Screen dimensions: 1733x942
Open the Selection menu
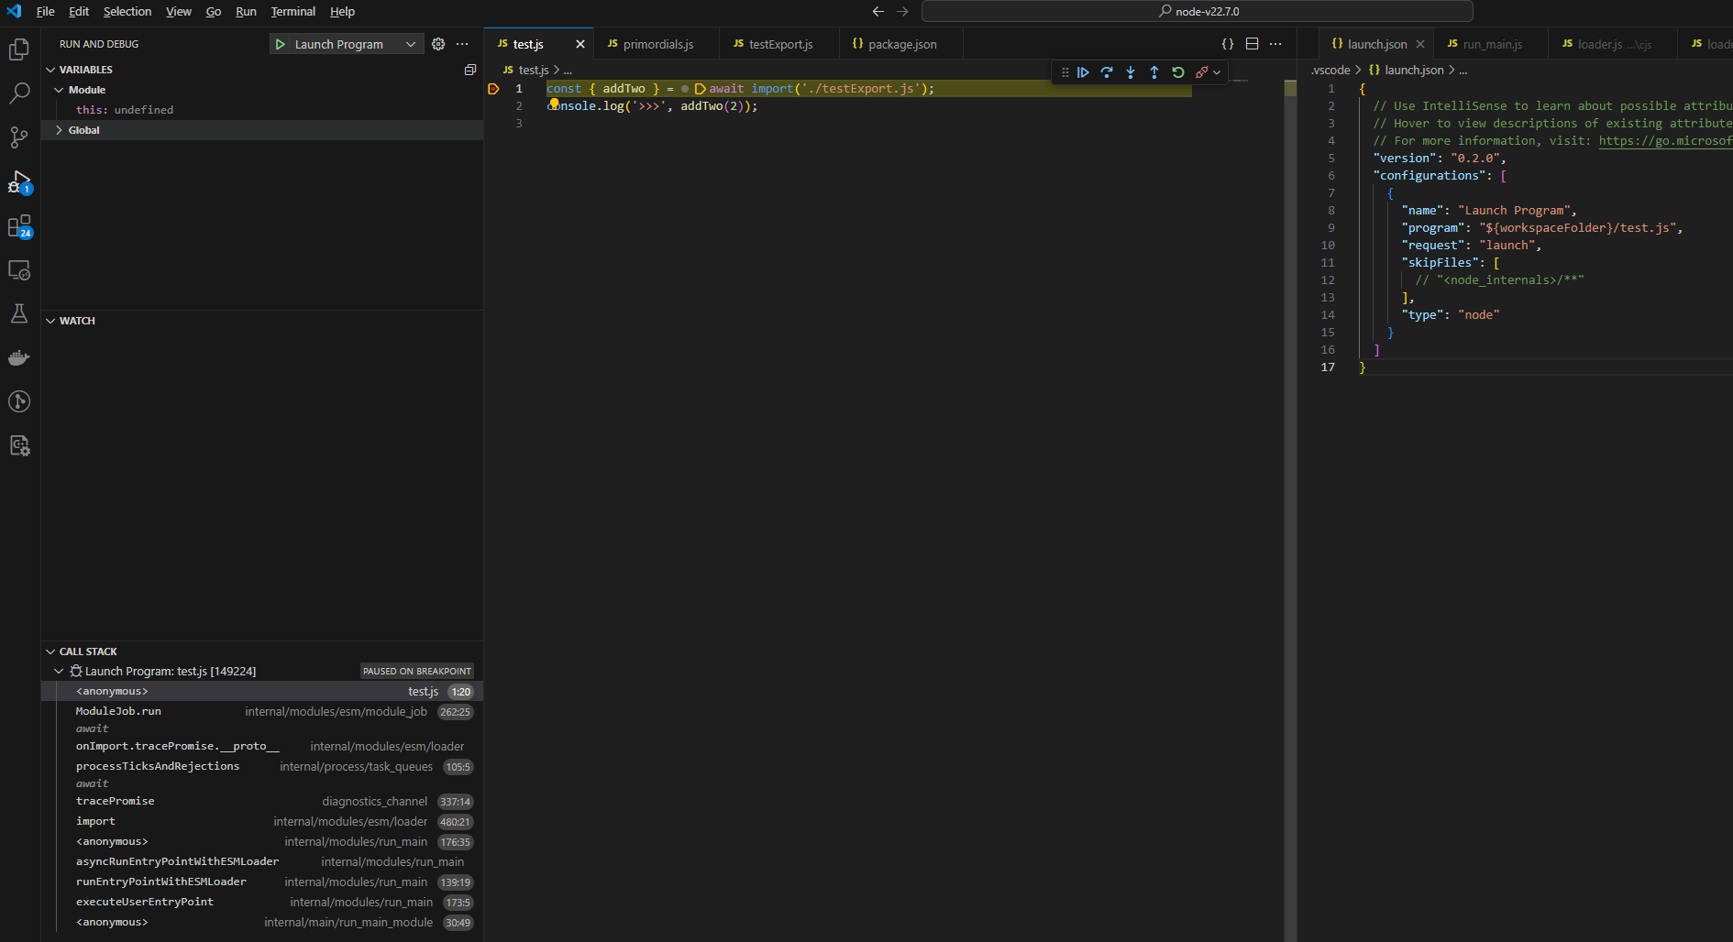[x=127, y=12]
